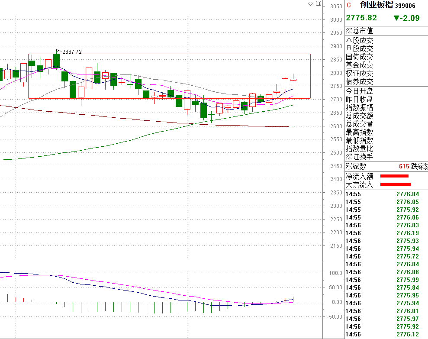This screenshot has width=428, height=339.
Task: Click the 3000 price axis label
Action: pos(336,19)
